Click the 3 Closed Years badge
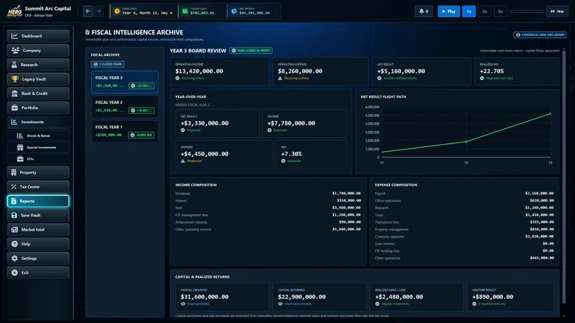 point(108,64)
